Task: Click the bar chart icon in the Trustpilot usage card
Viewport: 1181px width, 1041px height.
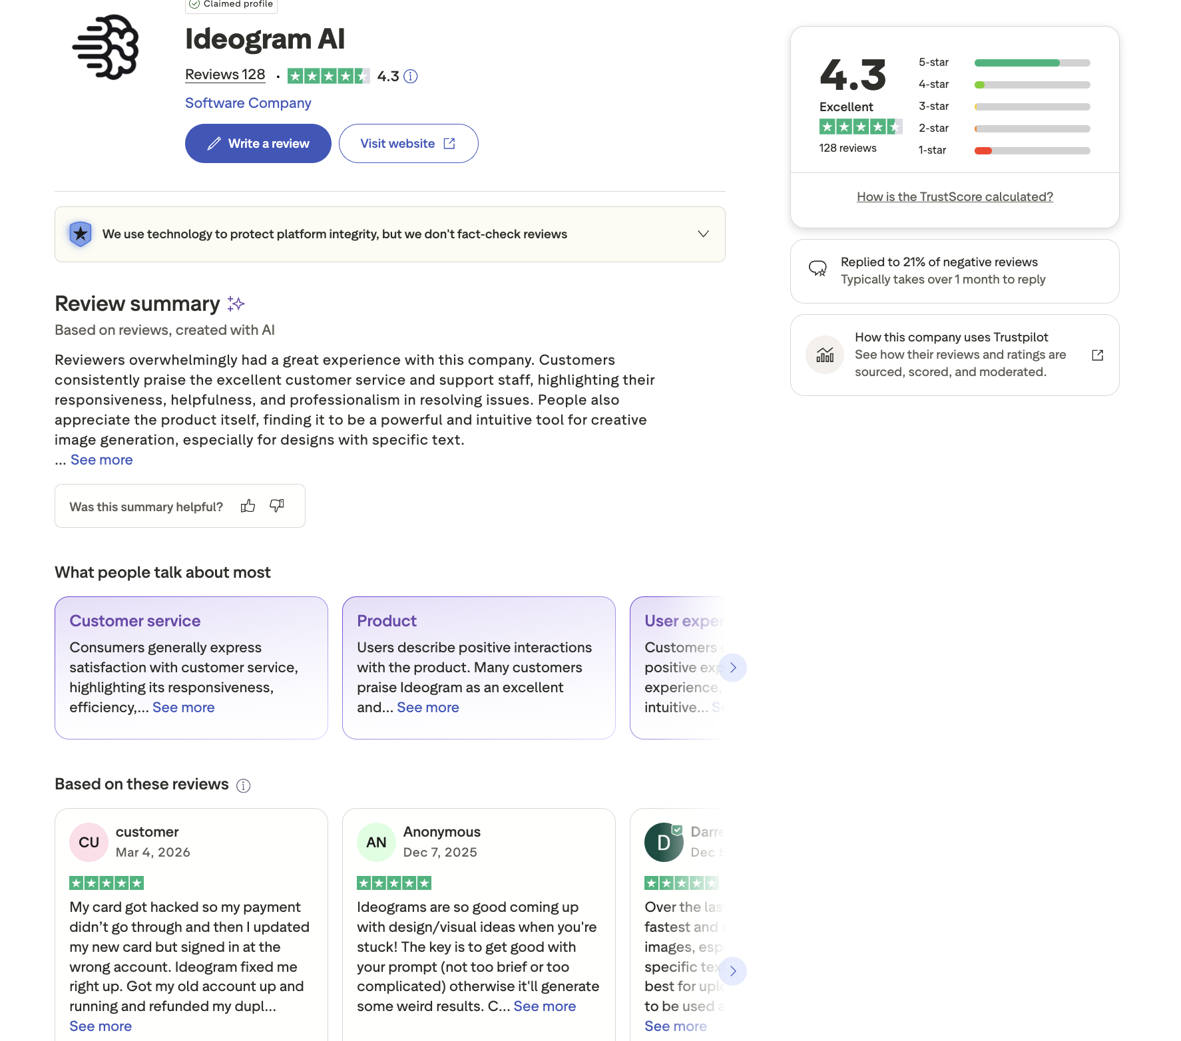Action: 824,355
